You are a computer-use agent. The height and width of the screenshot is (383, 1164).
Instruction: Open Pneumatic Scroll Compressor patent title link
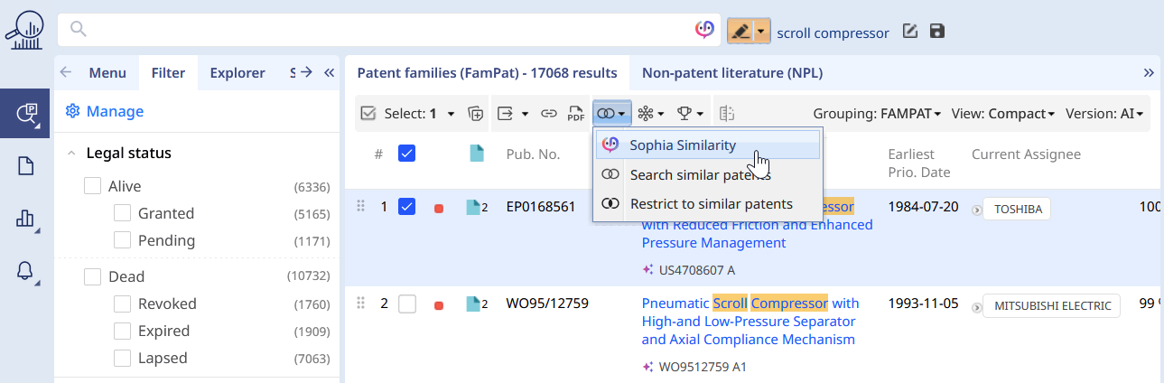(x=750, y=322)
